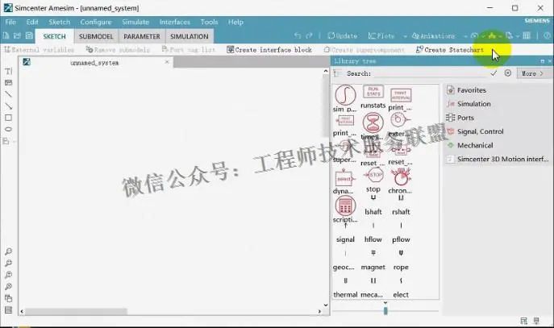Pick the magnet port component
Viewport: 554px width, 328px height.
373,261
